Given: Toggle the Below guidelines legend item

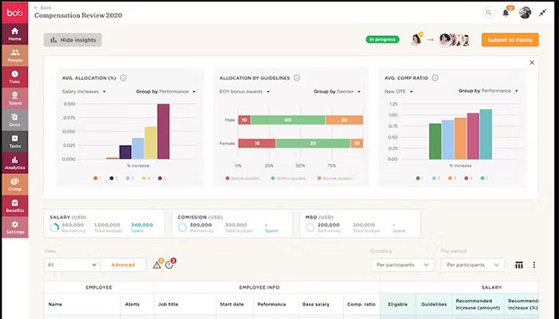Looking at the screenshot, I should coord(243,178).
